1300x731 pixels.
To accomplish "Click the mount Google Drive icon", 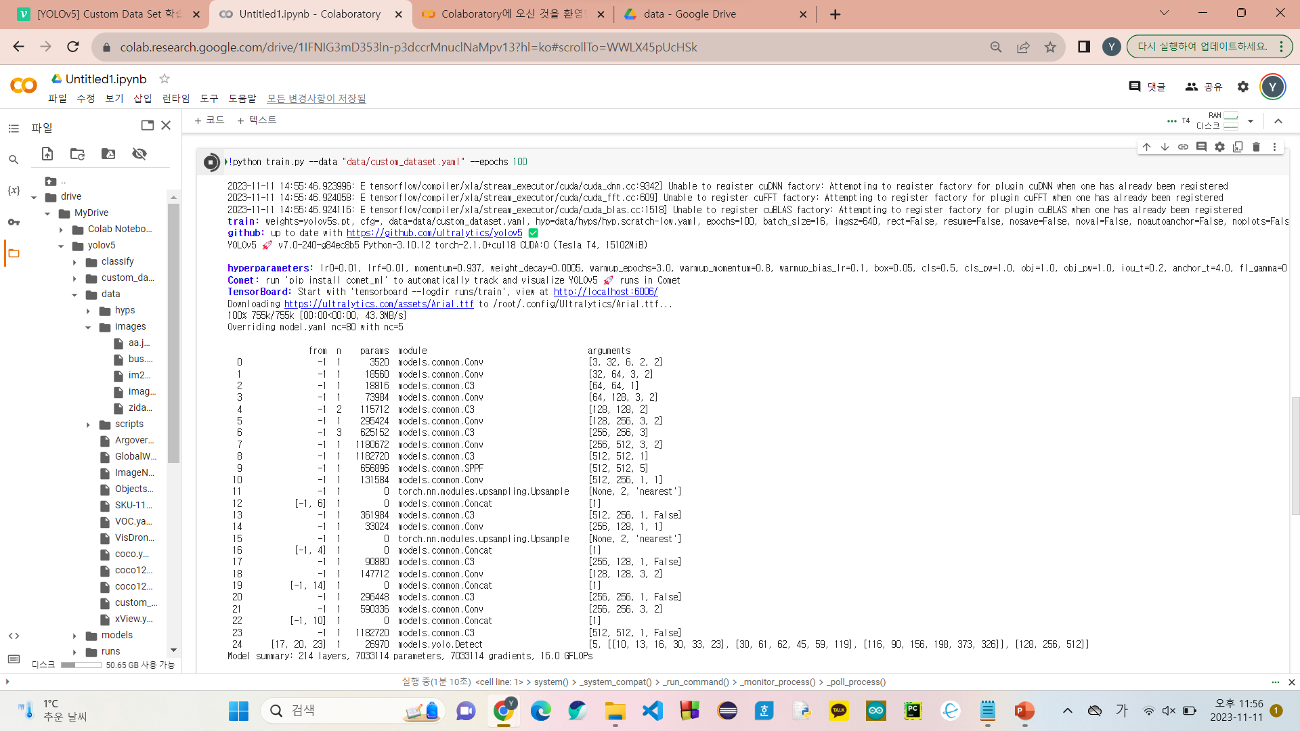I will (108, 154).
